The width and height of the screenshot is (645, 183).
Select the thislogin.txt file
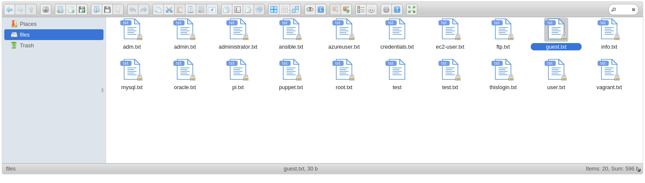503,75
